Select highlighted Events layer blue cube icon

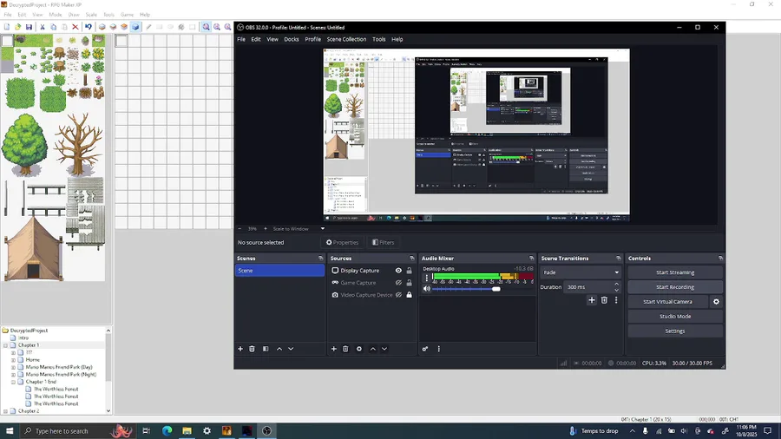click(135, 27)
